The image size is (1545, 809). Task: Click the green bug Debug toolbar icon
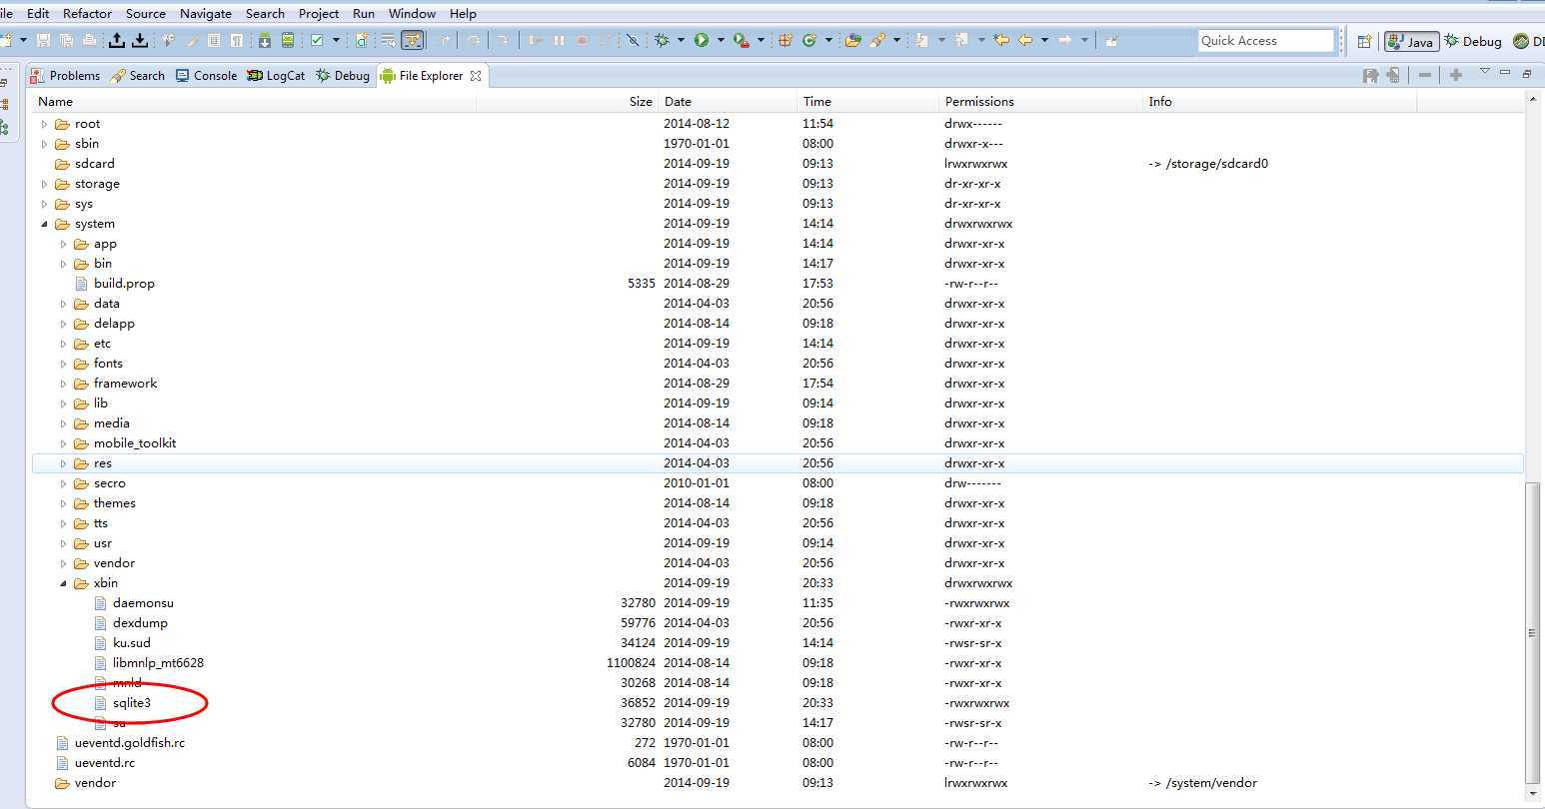coord(661,41)
